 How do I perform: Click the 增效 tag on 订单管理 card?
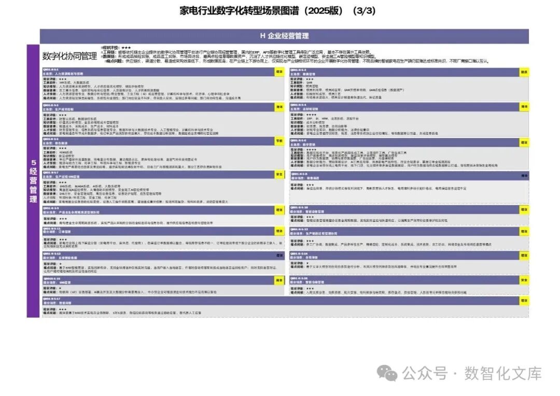pos(279,231)
